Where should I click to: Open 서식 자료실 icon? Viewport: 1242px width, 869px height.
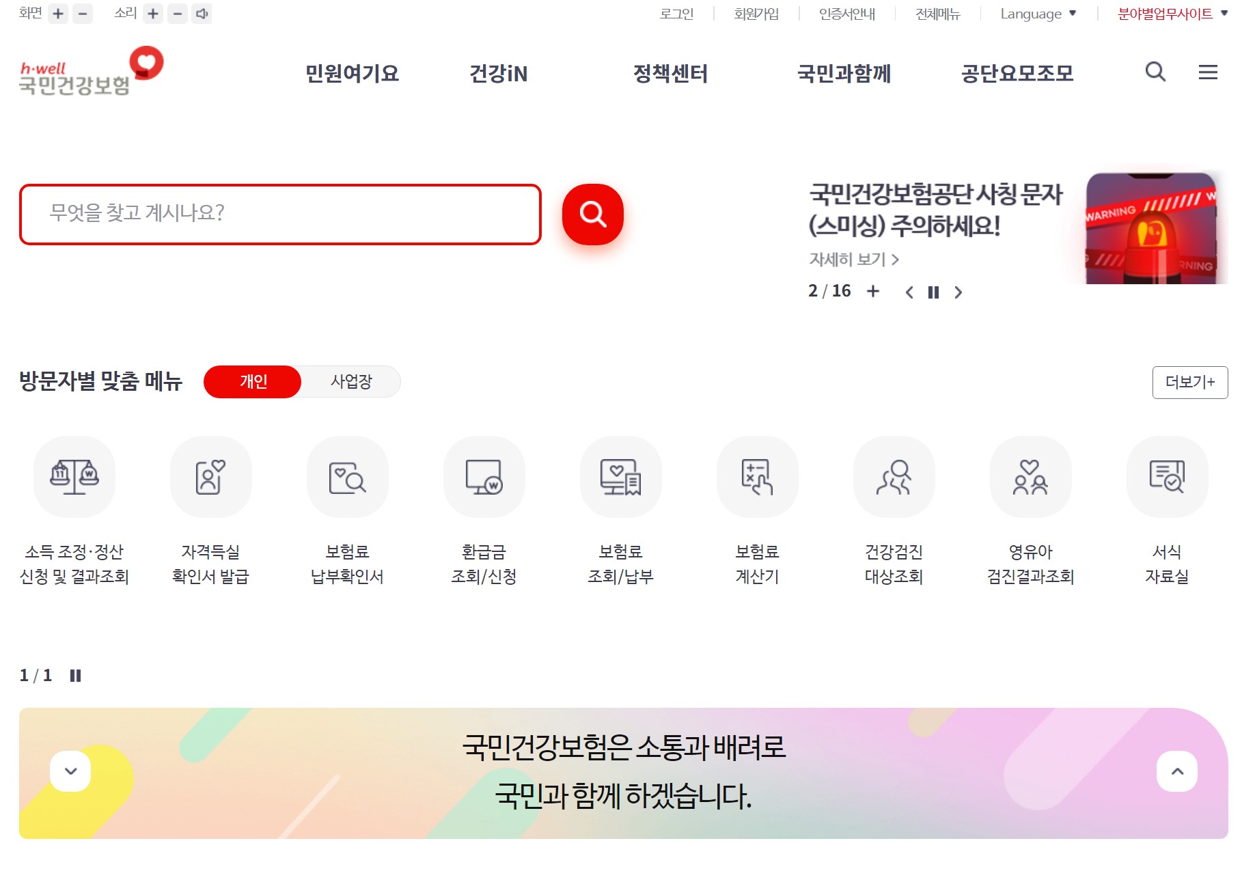[1168, 477]
